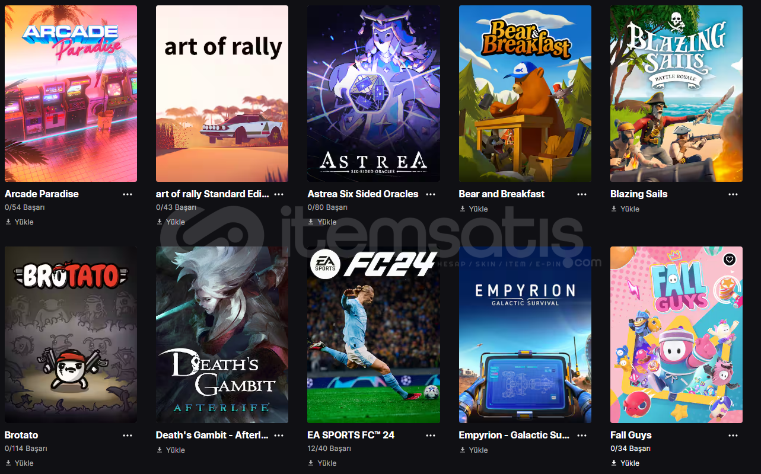
Task: Open the Astrea Six Sided Oracles cover
Action: (374, 94)
